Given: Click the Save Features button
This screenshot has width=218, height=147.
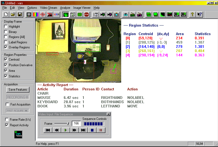Looking at the screenshot, I should pyautogui.click(x=18, y=90).
